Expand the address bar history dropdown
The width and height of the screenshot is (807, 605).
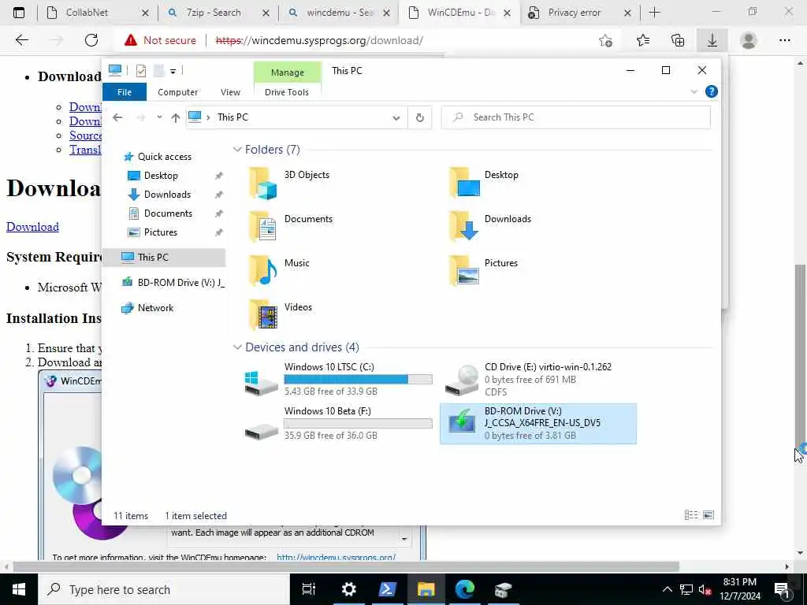[396, 118]
